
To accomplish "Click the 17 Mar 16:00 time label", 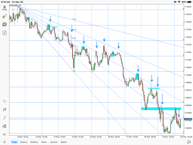I will point(132,137).
